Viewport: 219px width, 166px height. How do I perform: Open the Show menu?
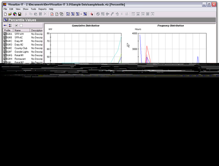pyautogui.click(x=25, y=9)
